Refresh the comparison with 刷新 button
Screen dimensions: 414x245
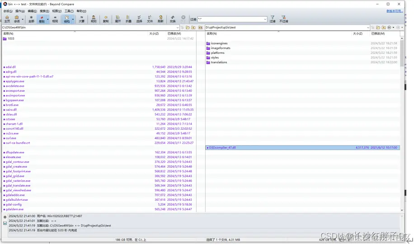(x=160, y=19)
